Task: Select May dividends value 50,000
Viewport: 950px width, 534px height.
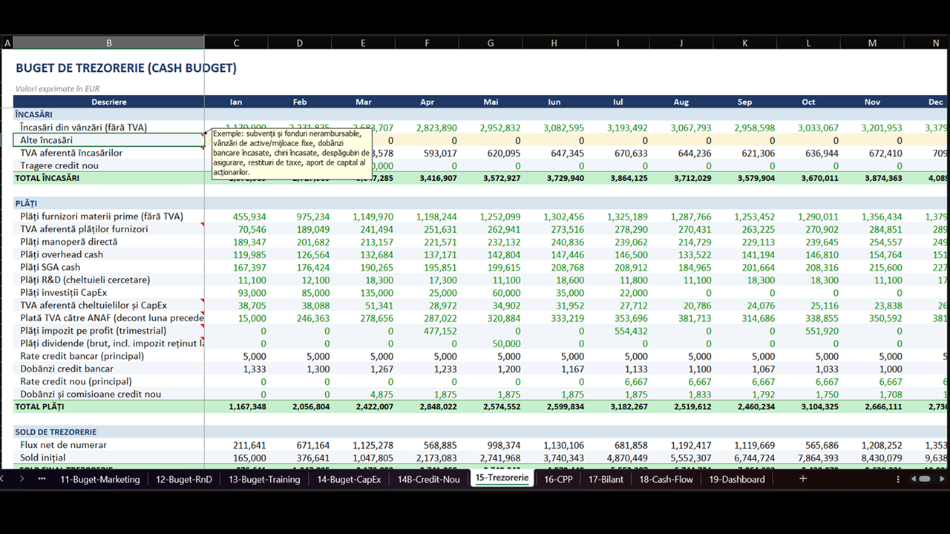Action: 506,343
